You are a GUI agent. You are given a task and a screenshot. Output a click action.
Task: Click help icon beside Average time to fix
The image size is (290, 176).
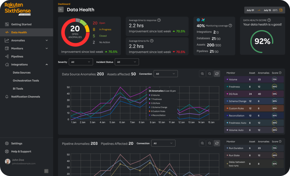pyautogui.click(x=152, y=41)
